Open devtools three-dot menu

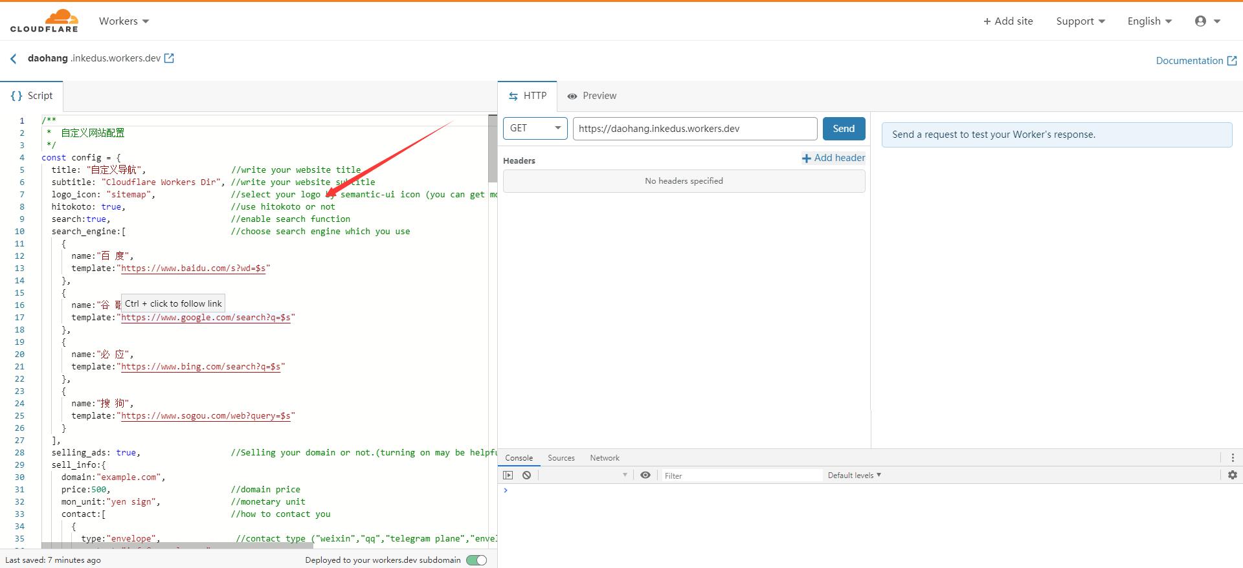coord(1233,457)
